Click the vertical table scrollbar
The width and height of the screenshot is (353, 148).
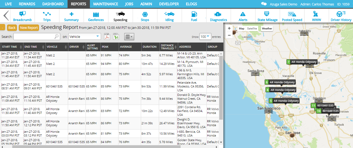pyautogui.click(x=221, y=87)
